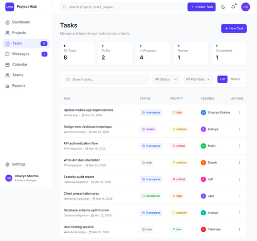
Task: Click Talwinder's red avatar
Action: coord(204,229)
